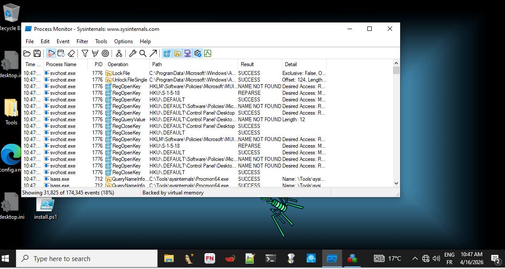Screen dimensions: 505x269
Task: Clear the display with the eraser icon
Action: tap(71, 53)
